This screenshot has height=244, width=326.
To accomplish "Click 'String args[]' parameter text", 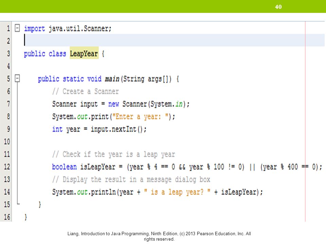I will pos(147,79).
